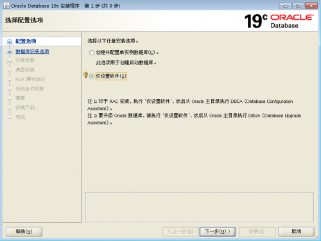Click the 典型安装 step in sidebar
This screenshot has width=321, height=241.
pyautogui.click(x=25, y=69)
